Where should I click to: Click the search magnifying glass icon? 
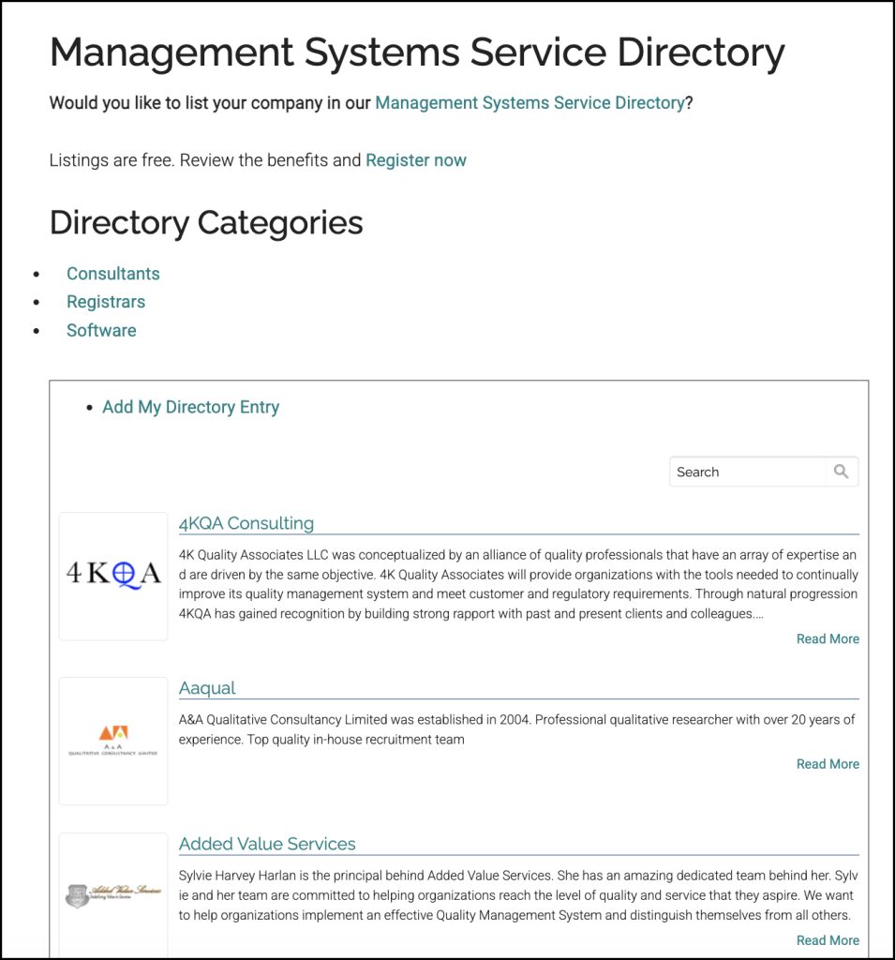click(x=841, y=472)
